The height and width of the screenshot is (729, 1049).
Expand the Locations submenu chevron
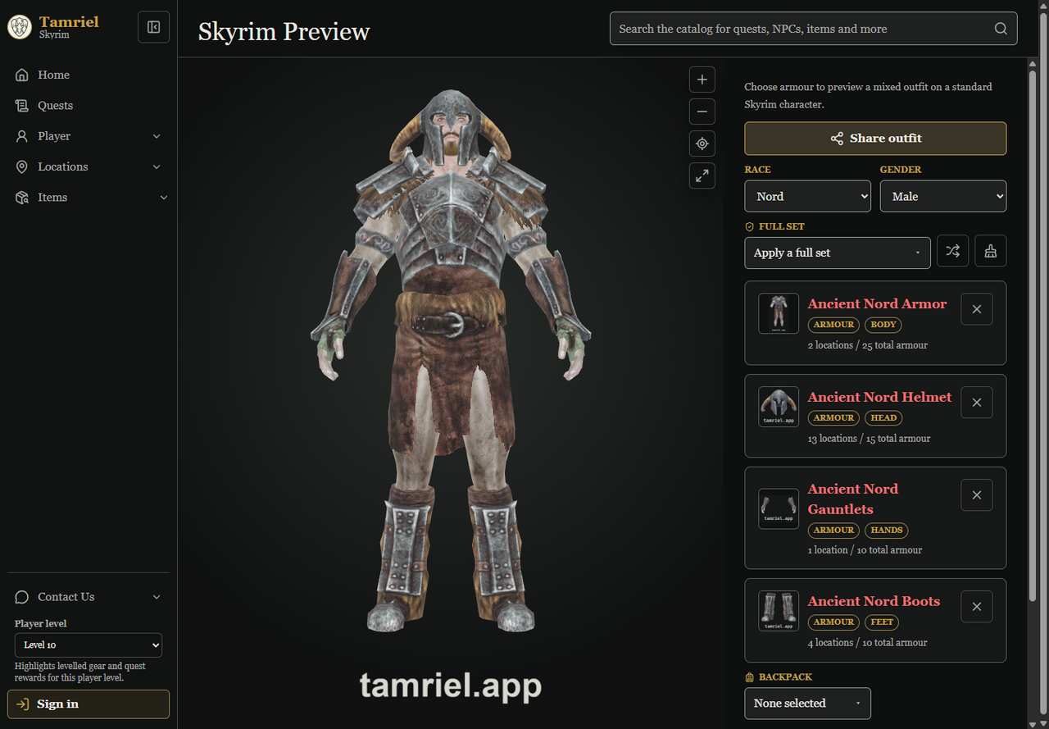click(x=157, y=166)
